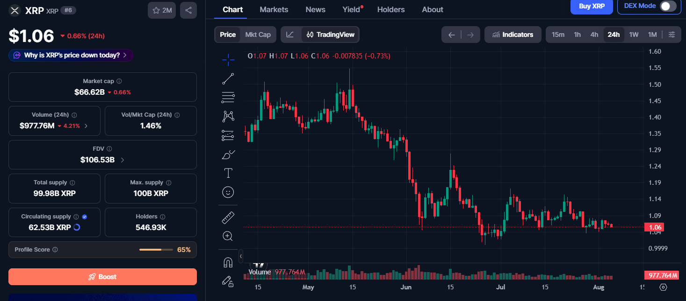Open the Holders tab

coord(391,9)
